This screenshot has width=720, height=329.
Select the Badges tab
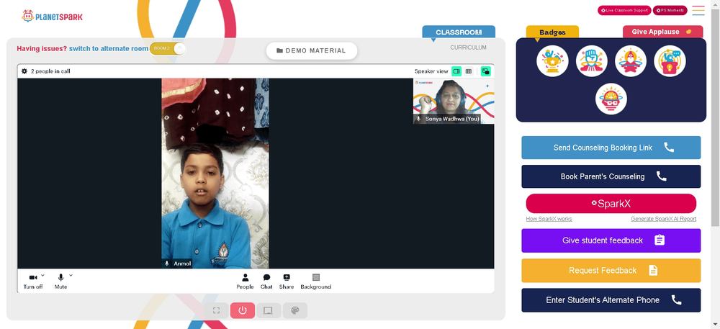[x=552, y=32]
